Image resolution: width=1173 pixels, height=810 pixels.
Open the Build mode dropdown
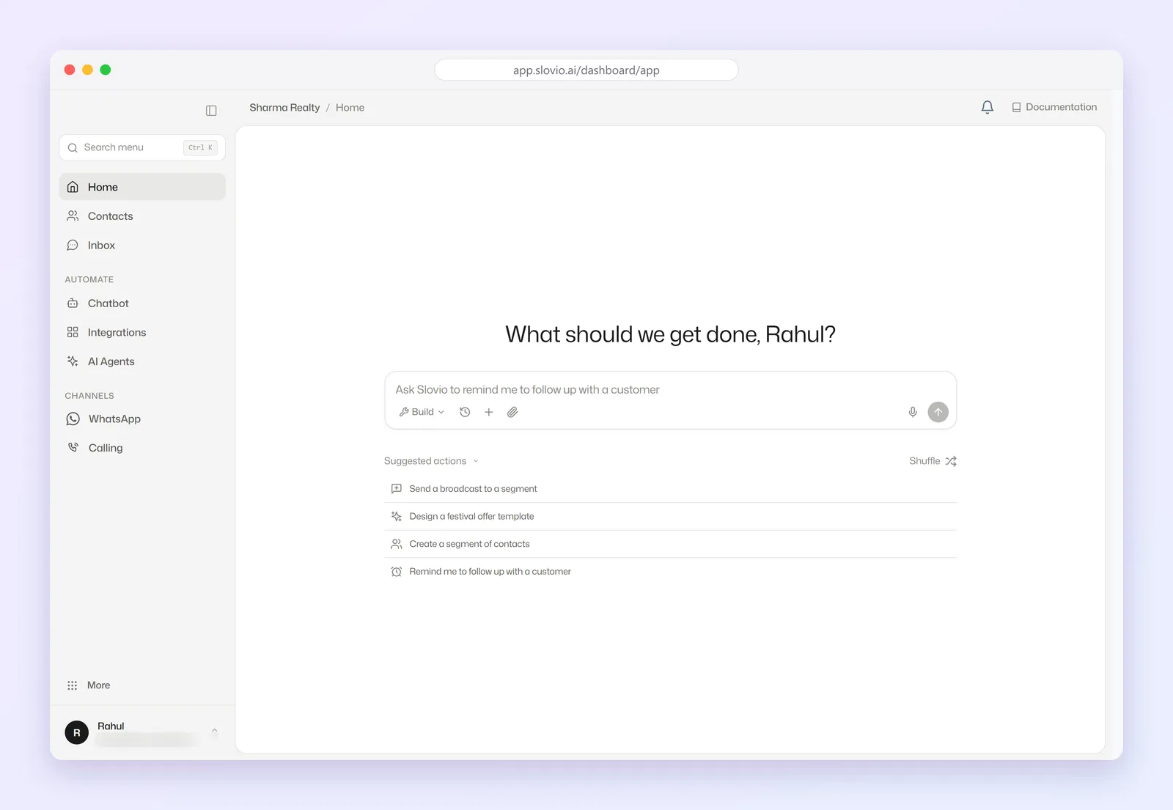pos(422,412)
